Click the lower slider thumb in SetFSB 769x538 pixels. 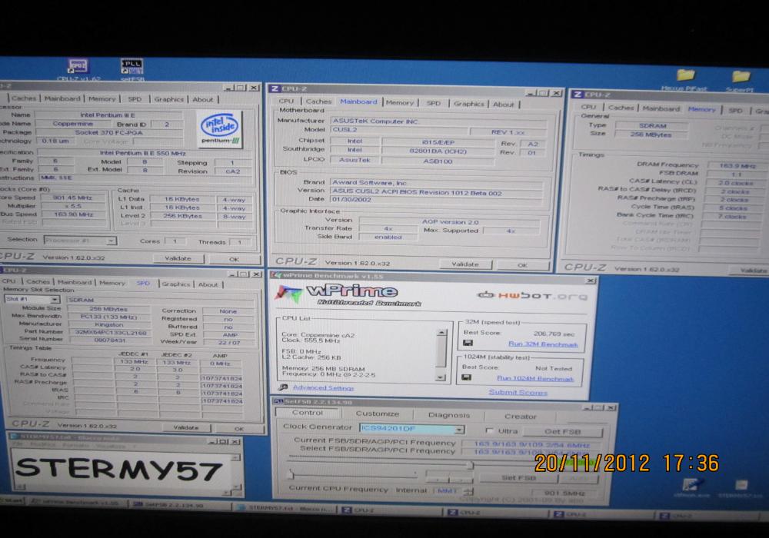pos(291,474)
